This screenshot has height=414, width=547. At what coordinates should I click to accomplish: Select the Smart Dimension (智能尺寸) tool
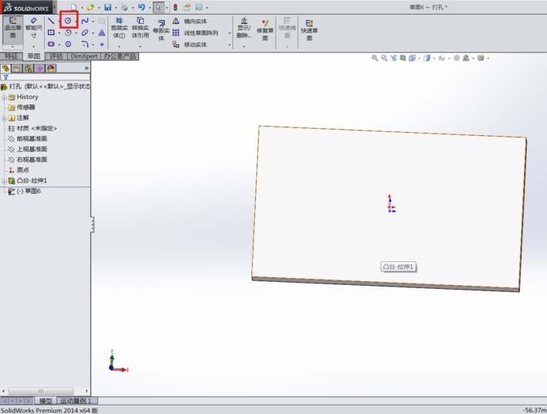(x=33, y=28)
